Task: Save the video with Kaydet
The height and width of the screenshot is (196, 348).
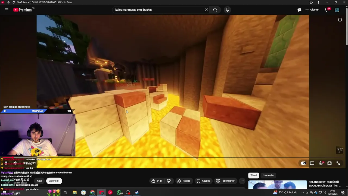Action: pos(203,181)
